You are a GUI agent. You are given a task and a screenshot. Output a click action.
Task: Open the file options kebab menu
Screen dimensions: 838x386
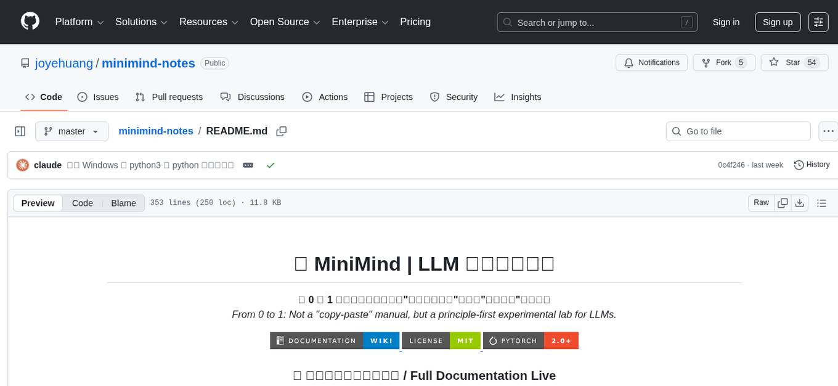828,131
